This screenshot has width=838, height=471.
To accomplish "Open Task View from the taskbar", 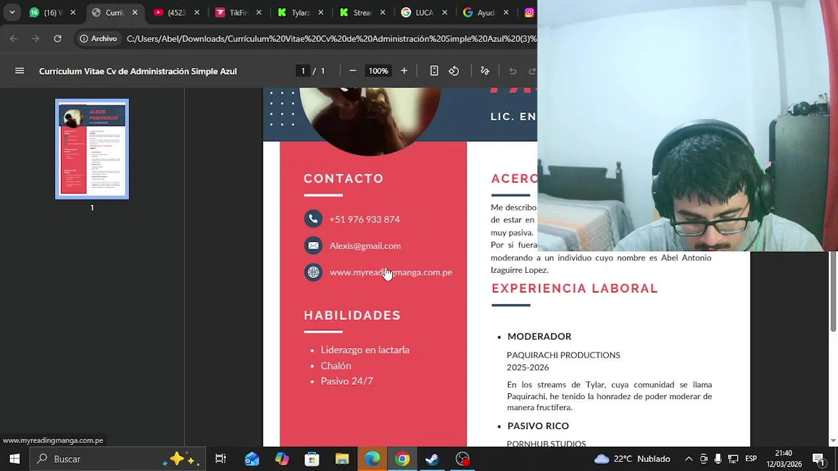I will click(221, 459).
